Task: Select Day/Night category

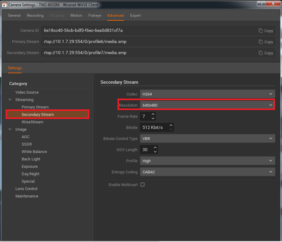Action: (x=30, y=174)
